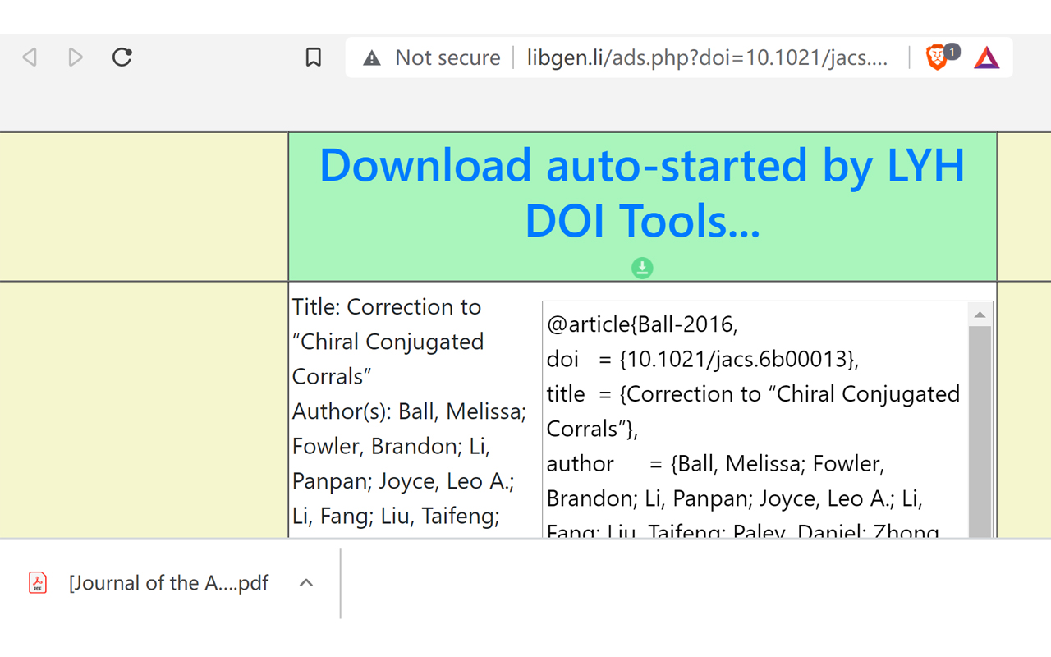Click the browser back arrow
Viewport: 1051px width, 657px height.
pyautogui.click(x=30, y=57)
